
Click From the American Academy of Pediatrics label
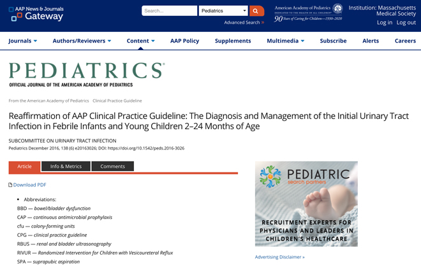48,101
